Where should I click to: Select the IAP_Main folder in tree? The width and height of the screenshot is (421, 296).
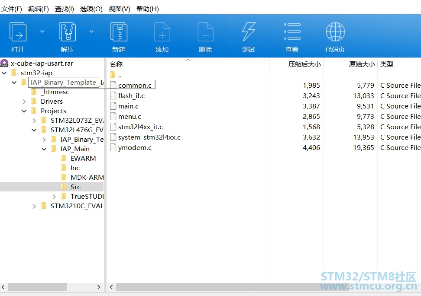75,149
